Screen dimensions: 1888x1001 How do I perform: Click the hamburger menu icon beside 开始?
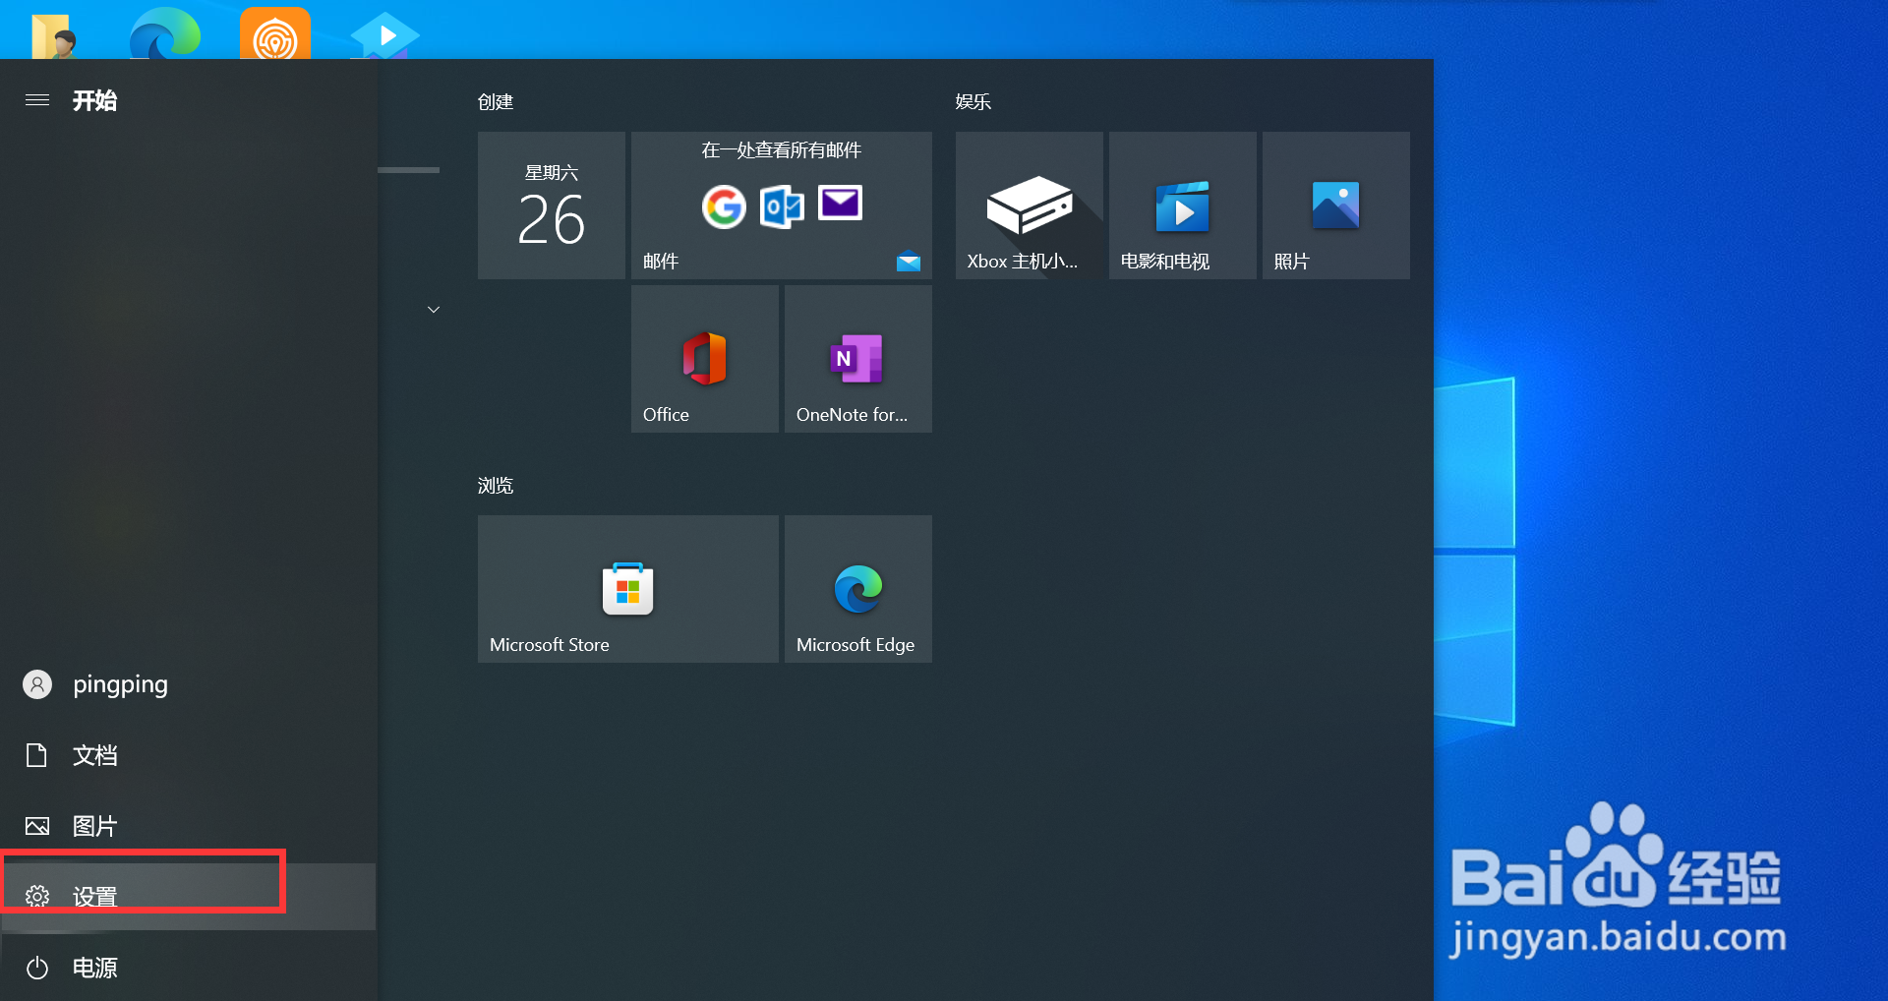[37, 100]
